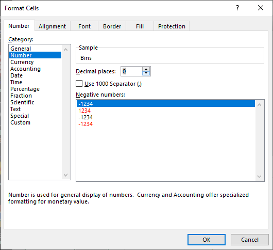Click Negative numbers list scroll up arrow
This screenshot has width=273, height=250.
click(x=259, y=105)
